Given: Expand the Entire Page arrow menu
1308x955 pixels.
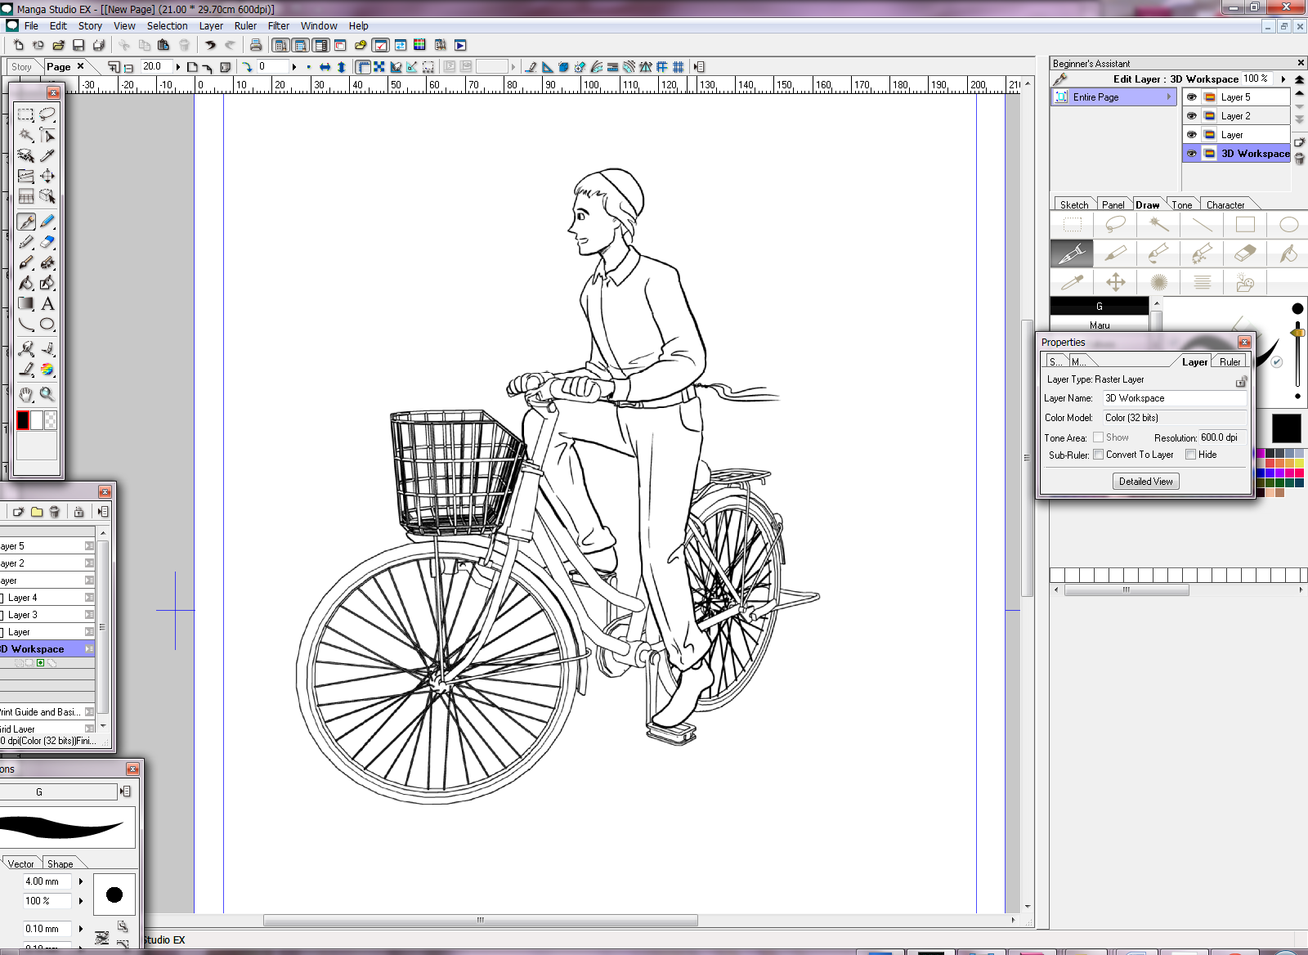Looking at the screenshot, I should pyautogui.click(x=1169, y=97).
